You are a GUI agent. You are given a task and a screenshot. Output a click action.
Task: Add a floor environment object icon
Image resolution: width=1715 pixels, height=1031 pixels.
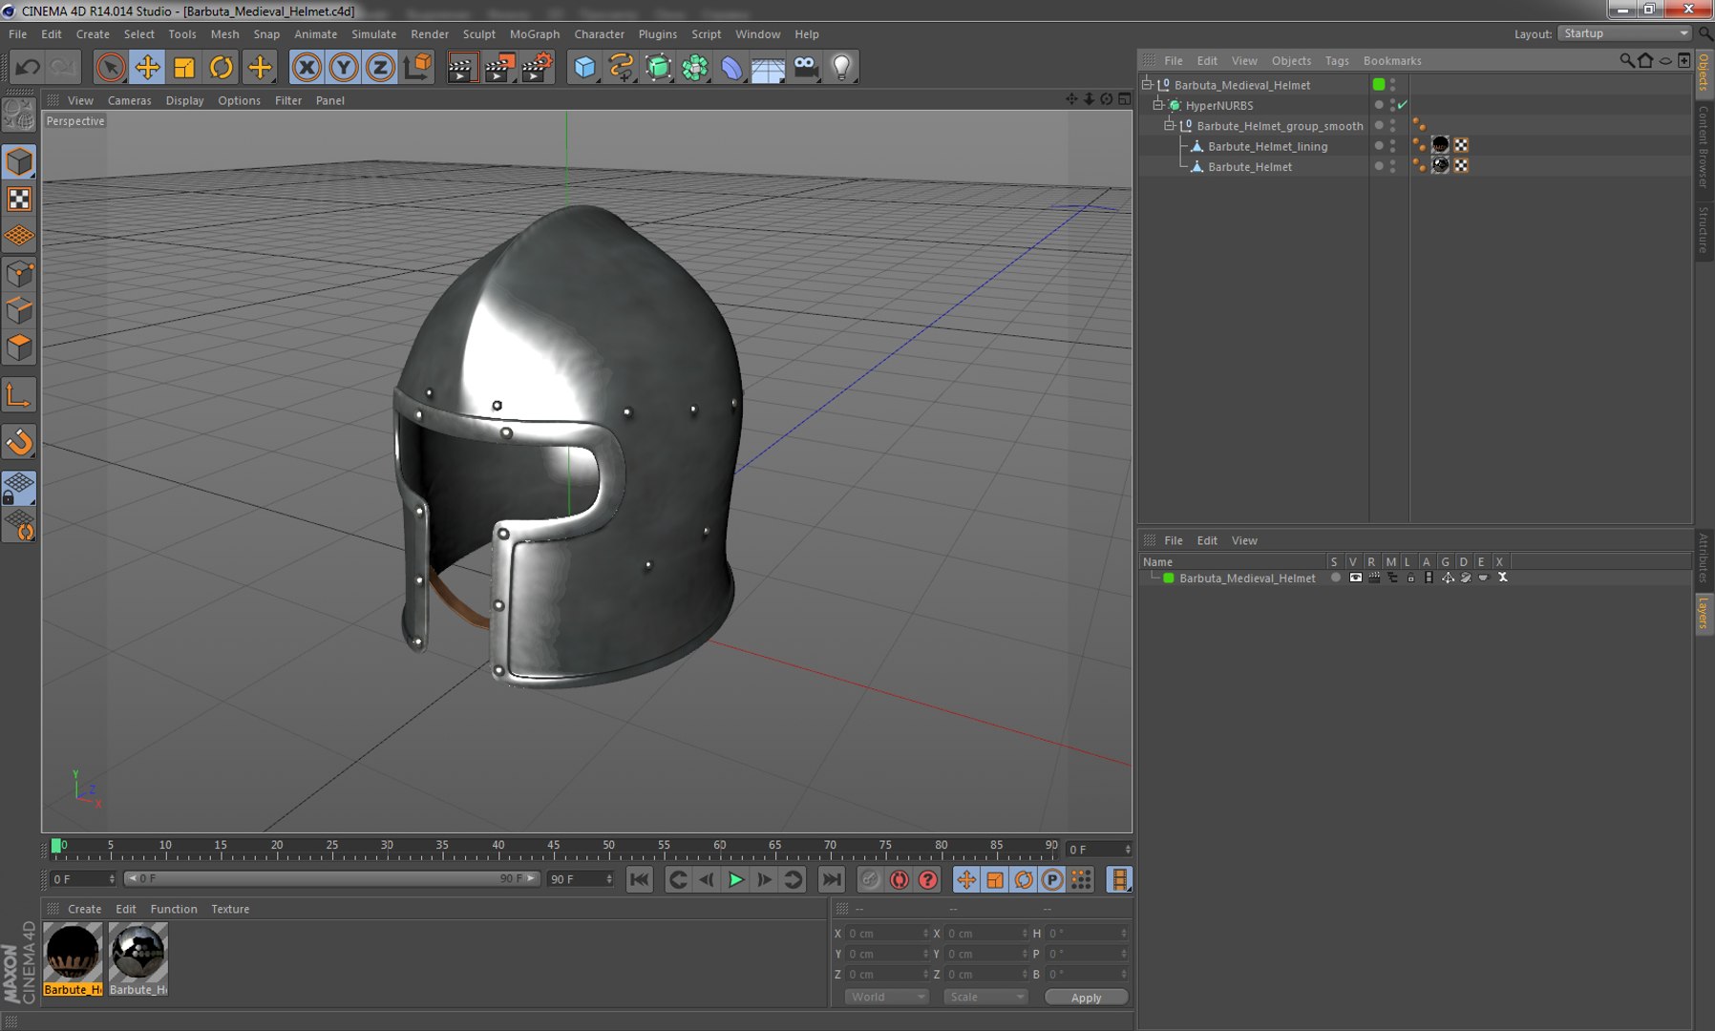[768, 67]
